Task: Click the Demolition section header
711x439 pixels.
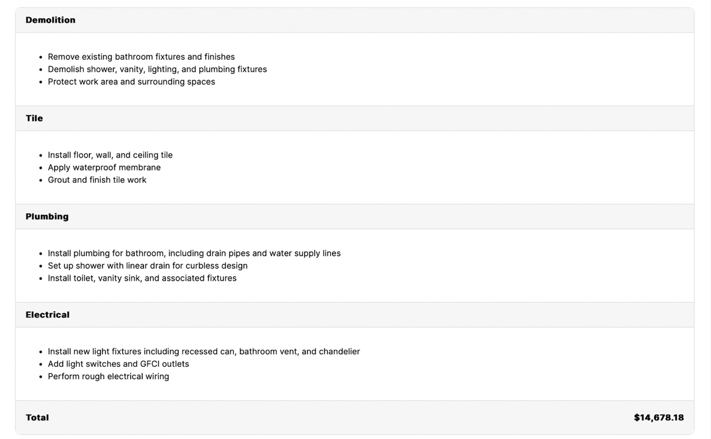Action: [x=50, y=20]
